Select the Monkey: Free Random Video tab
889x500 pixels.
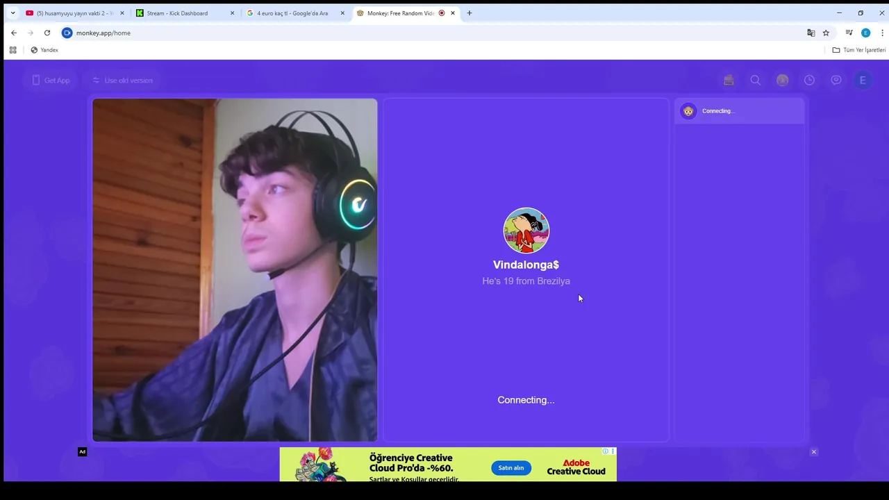pos(404,13)
